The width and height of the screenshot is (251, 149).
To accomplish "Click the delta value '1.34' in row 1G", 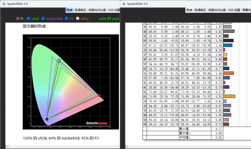I will 219,74.
